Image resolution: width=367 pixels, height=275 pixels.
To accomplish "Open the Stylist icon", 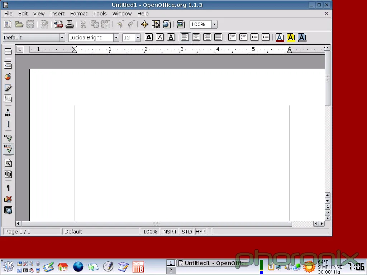I will 156,24.
